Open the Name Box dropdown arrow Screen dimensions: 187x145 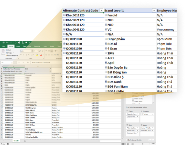pos(12,62)
